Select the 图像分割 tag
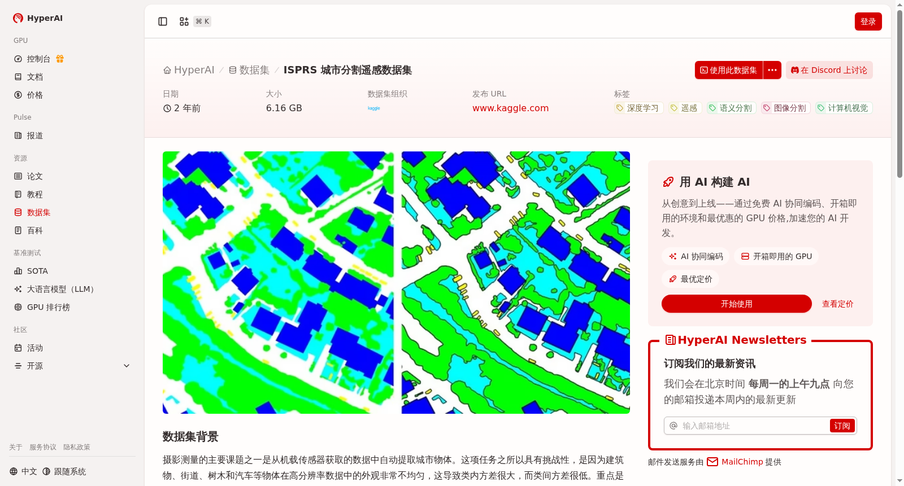Viewport: 904px width, 486px height. click(x=785, y=108)
